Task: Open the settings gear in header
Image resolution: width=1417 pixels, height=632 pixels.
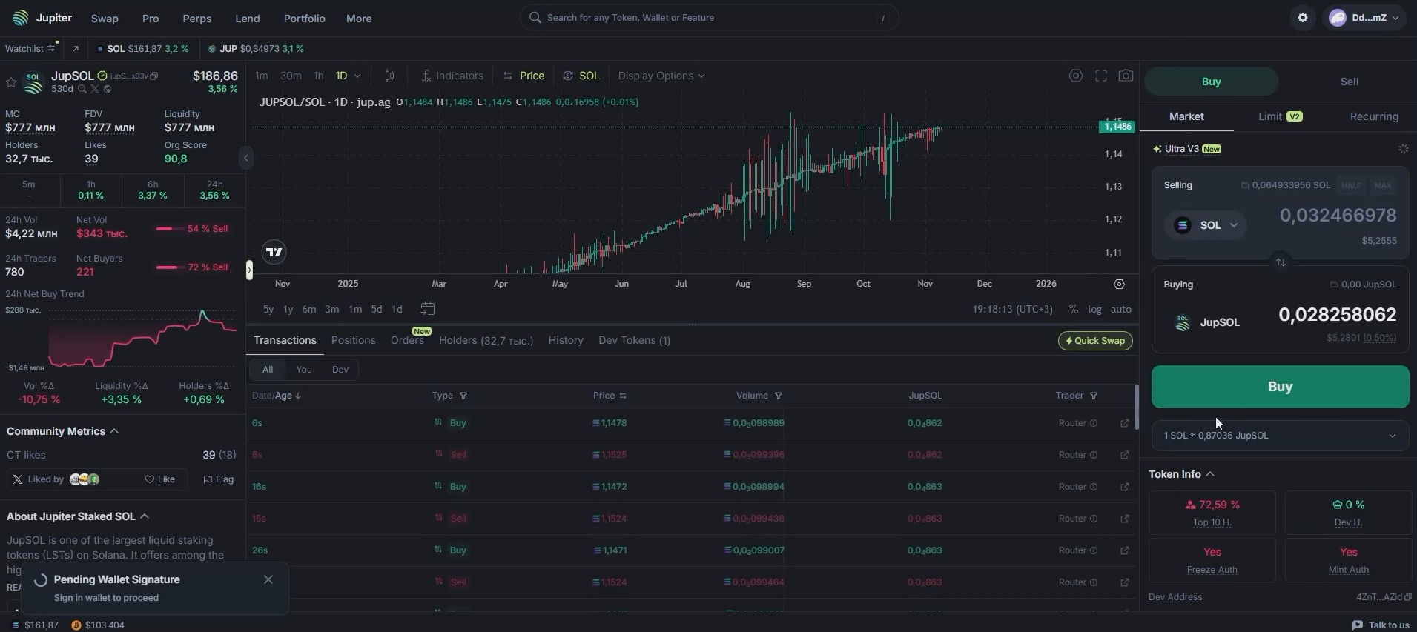Action: click(1302, 18)
